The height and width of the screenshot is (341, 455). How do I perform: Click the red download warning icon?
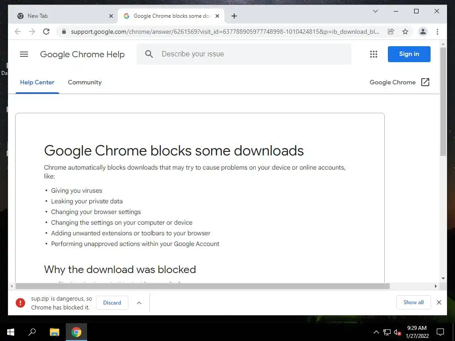point(20,303)
